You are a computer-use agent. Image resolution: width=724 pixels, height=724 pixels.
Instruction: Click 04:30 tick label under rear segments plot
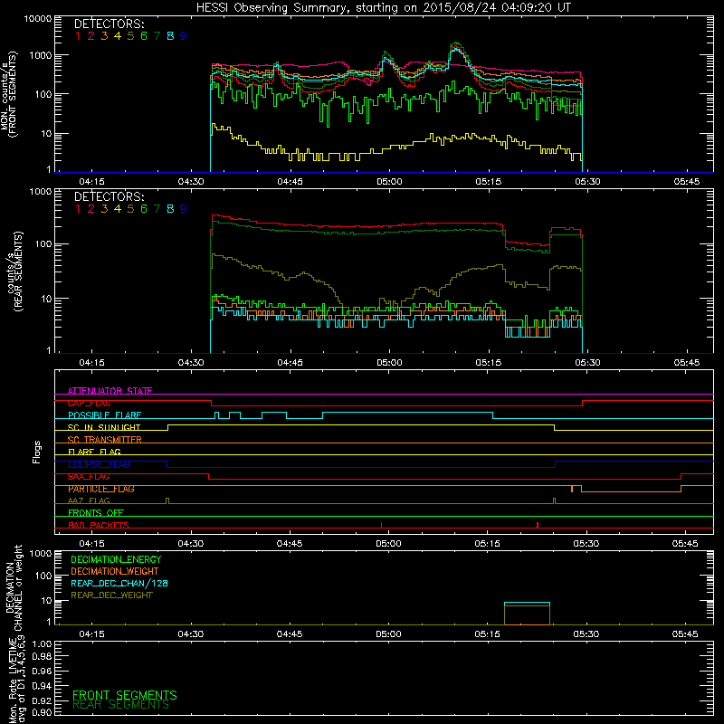coord(191,363)
